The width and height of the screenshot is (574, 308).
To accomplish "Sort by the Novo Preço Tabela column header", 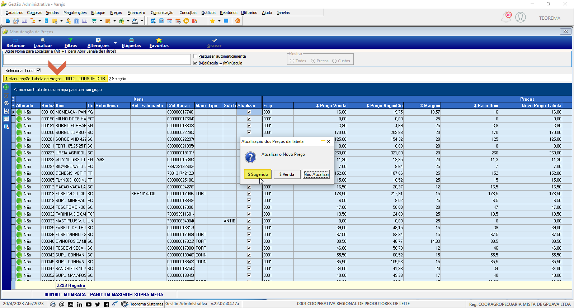I will (530, 106).
